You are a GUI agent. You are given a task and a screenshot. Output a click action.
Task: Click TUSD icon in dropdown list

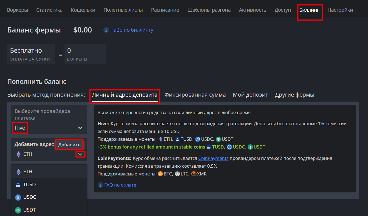pyautogui.click(x=18, y=185)
